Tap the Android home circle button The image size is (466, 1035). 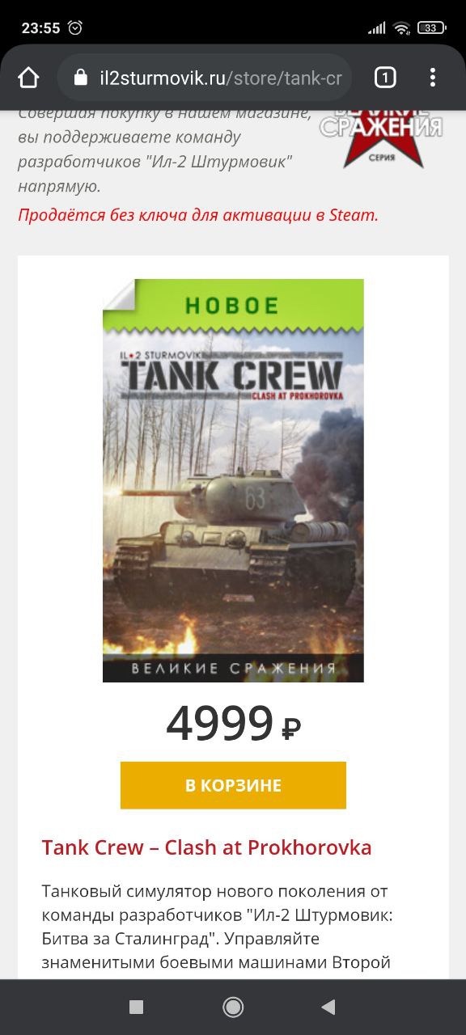coord(233,1007)
